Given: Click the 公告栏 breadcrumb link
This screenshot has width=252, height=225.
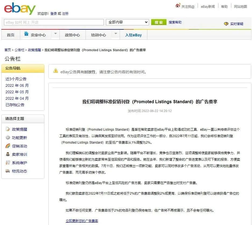Looking at the screenshot, I should point(19,50).
